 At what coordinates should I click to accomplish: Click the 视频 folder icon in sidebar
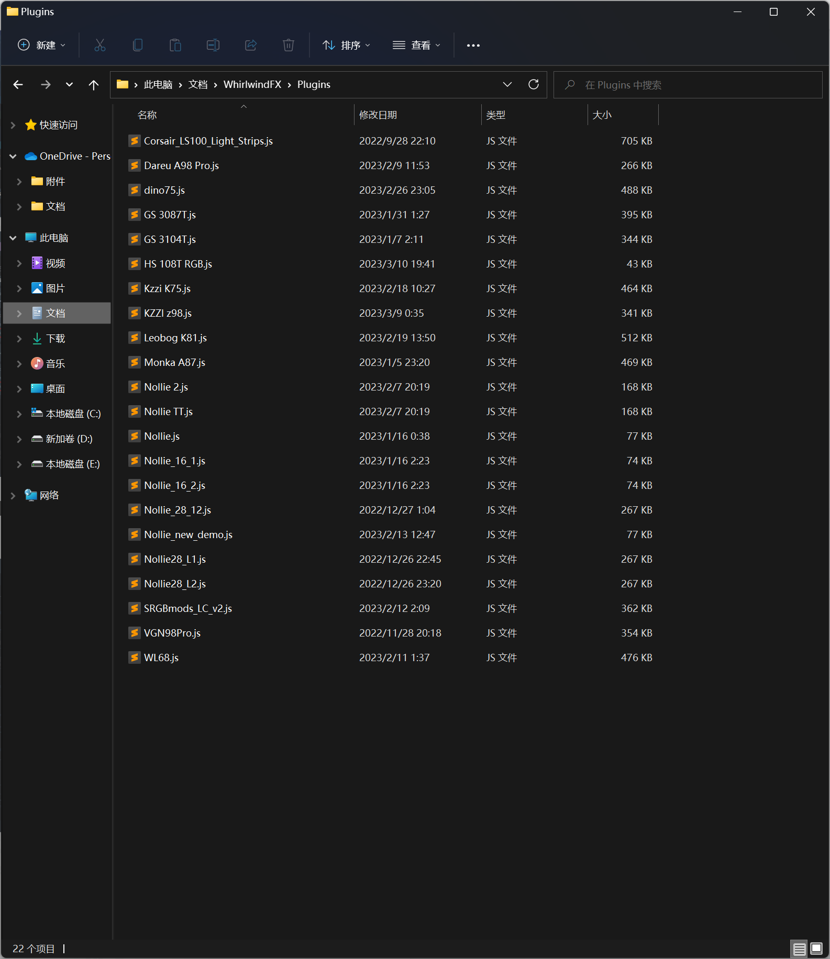[37, 263]
